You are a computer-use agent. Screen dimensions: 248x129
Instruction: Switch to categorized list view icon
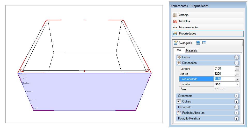click(x=198, y=43)
